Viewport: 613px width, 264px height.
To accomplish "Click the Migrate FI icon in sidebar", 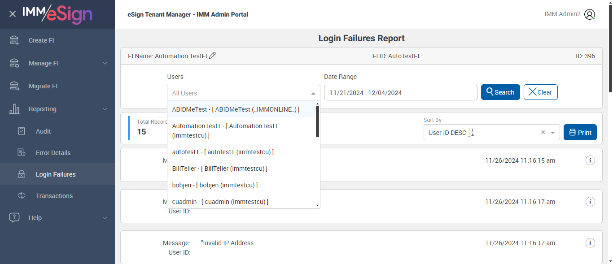I will [14, 86].
